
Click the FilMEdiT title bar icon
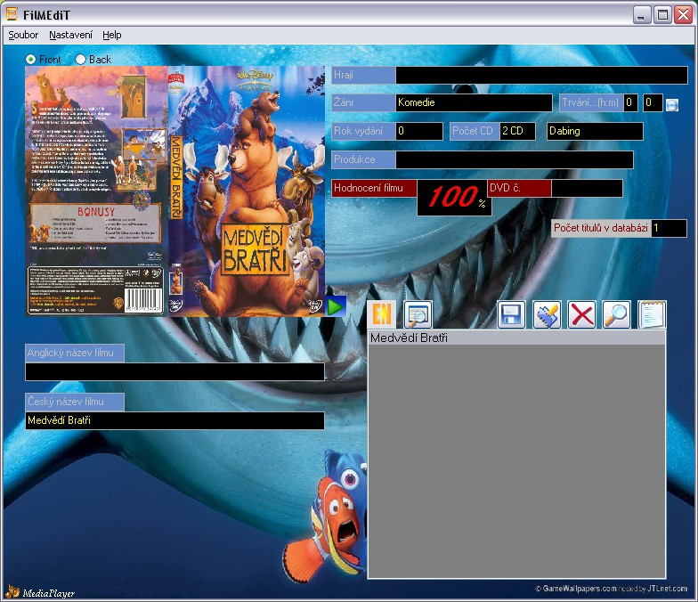pyautogui.click(x=12, y=14)
